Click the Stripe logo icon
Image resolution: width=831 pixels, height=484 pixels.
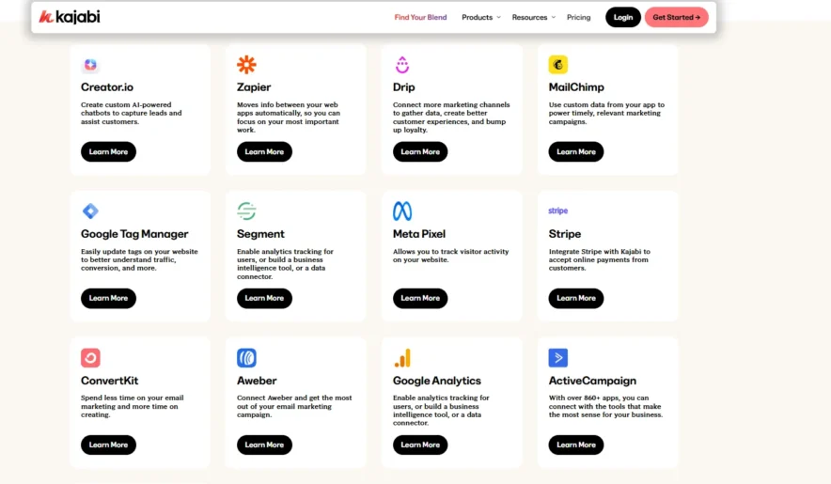558,211
